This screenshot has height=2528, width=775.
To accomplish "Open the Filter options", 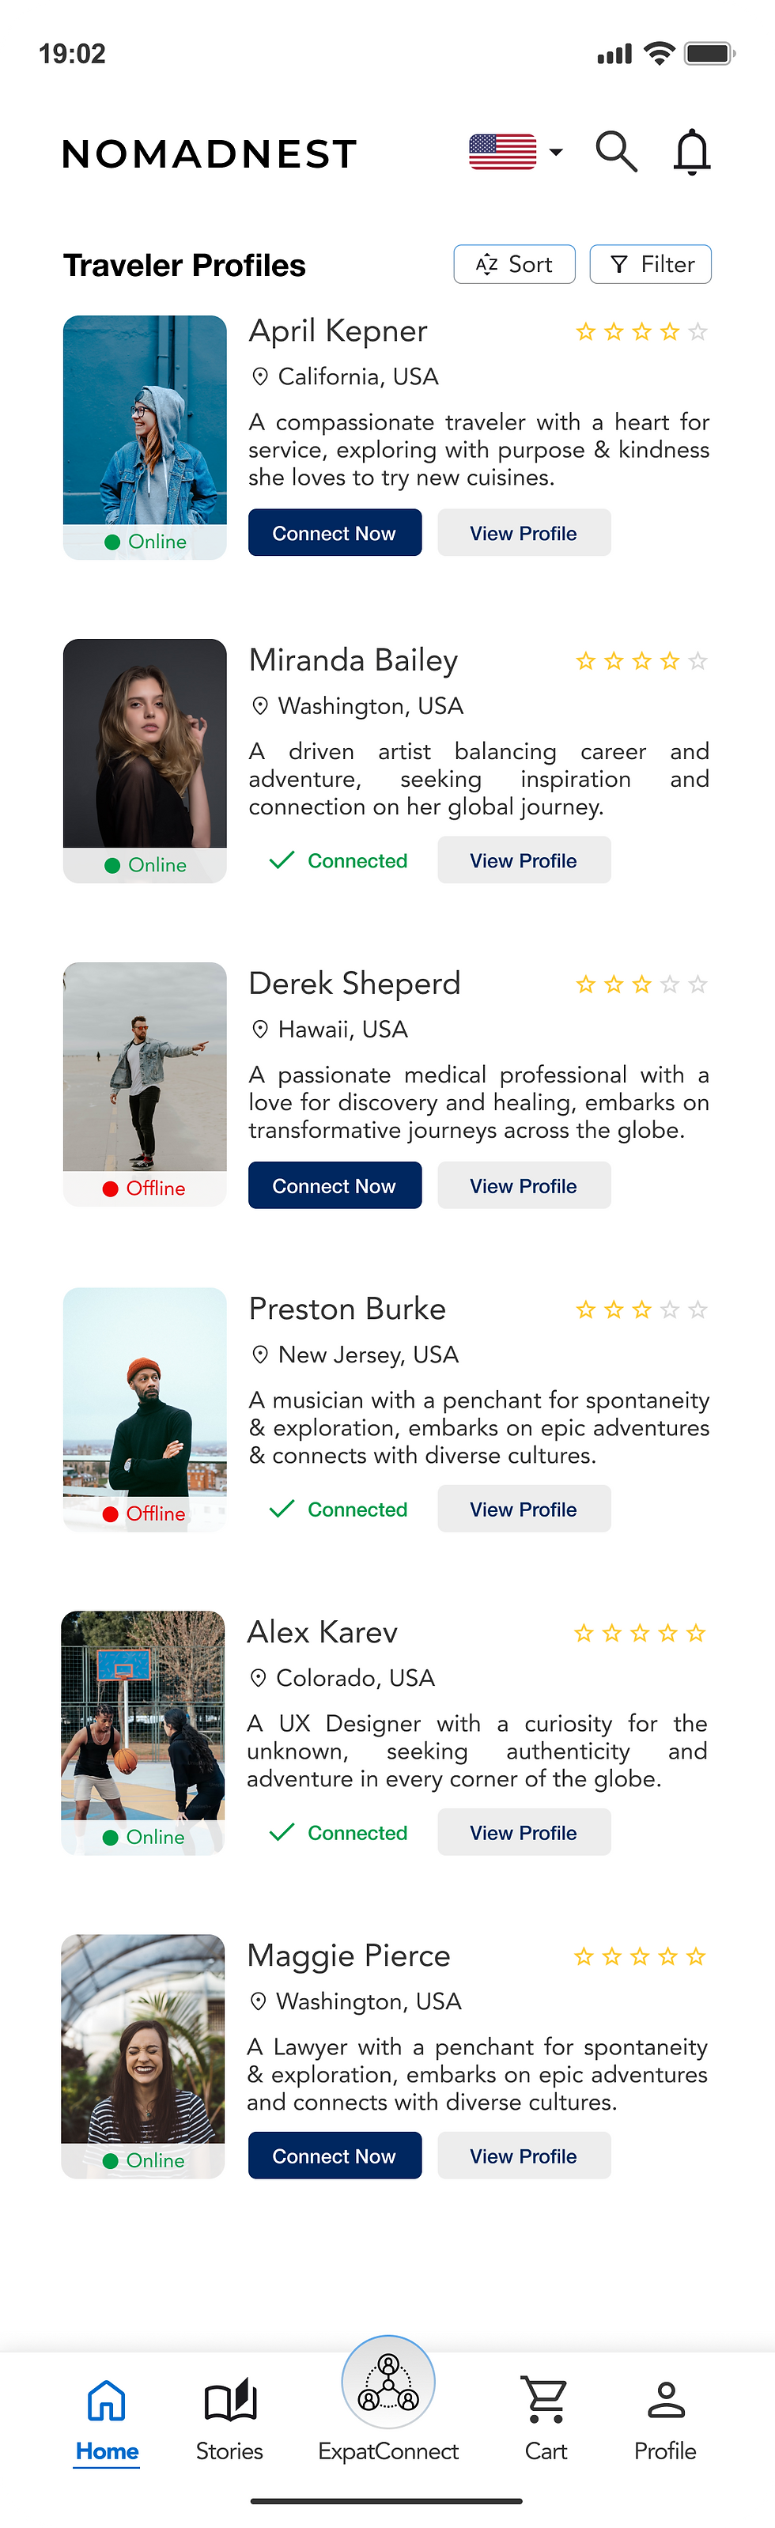I will tap(650, 264).
